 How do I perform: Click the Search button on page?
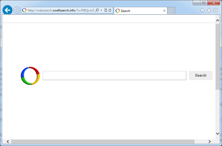[201, 76]
